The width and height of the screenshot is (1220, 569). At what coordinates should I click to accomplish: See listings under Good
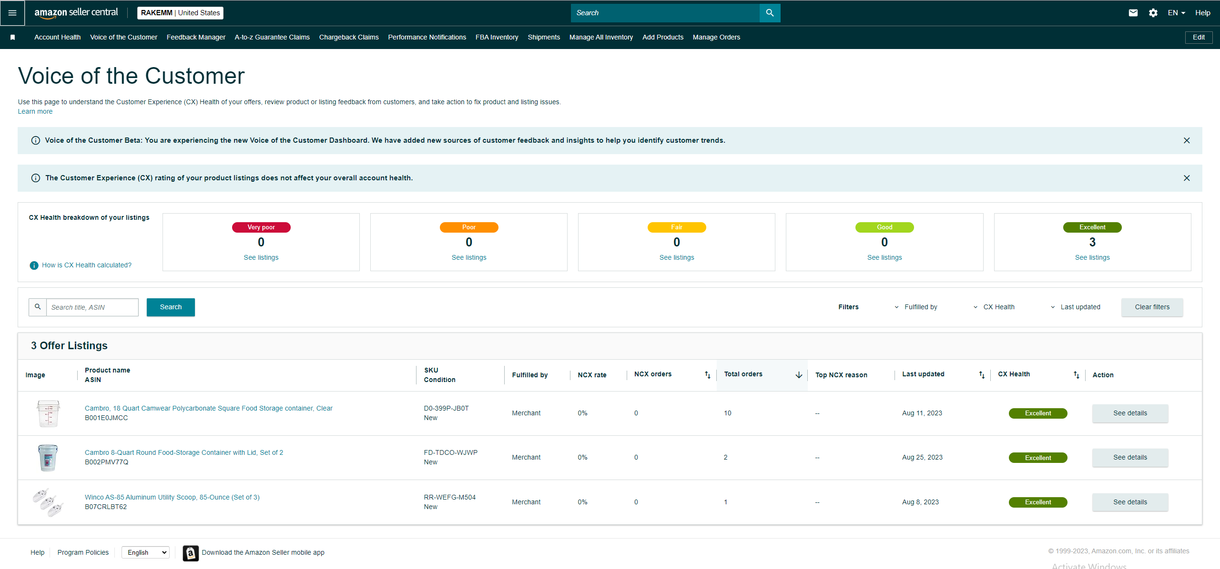coord(884,258)
